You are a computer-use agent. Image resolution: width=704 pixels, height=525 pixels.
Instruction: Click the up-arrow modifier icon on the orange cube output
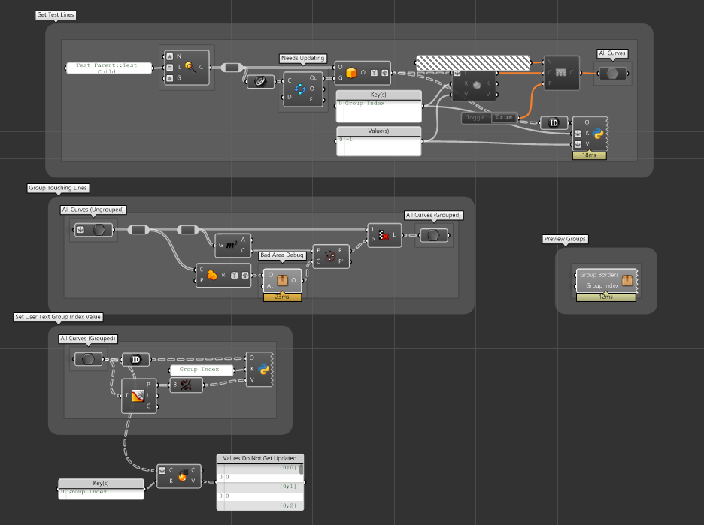coord(385,73)
